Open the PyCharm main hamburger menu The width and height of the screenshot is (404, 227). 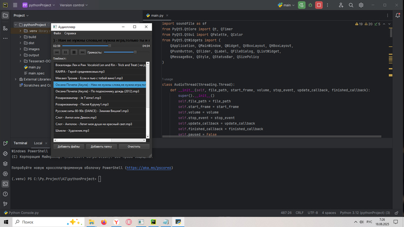(x=15, y=5)
